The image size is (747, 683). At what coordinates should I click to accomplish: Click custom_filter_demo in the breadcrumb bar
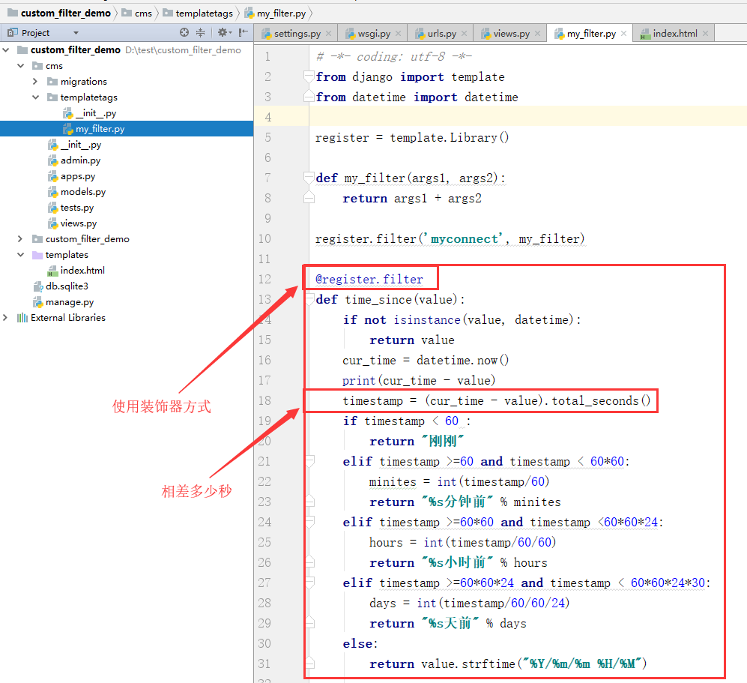(x=66, y=13)
